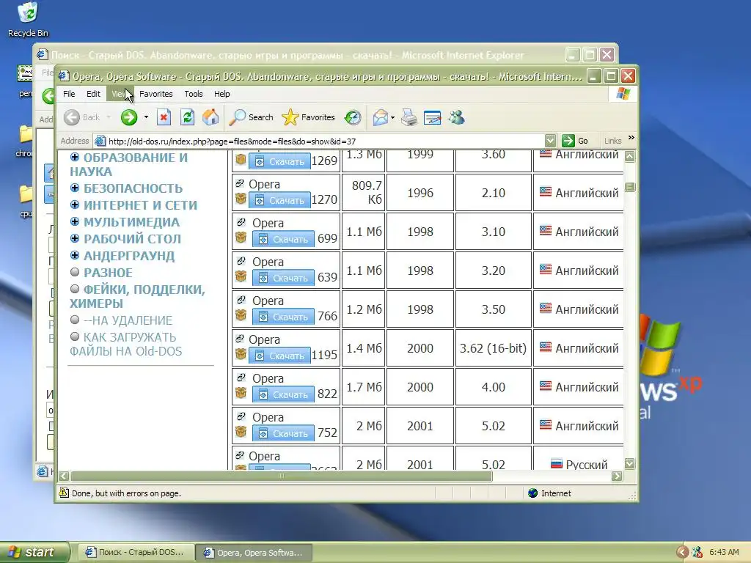Expand МУЛЬТИМЕДИА category plus icon
This screenshot has width=751, height=563.
[x=75, y=221]
